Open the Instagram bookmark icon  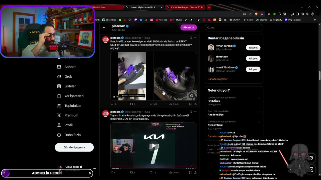coord(151,20)
